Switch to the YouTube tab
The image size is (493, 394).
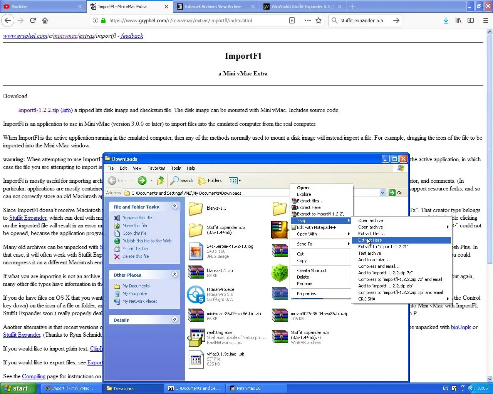coord(42,6)
